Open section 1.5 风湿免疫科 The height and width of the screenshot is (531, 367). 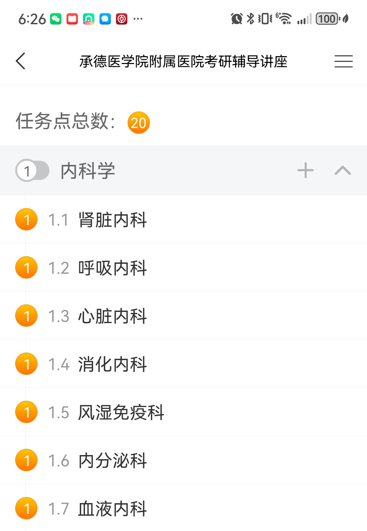point(121,413)
